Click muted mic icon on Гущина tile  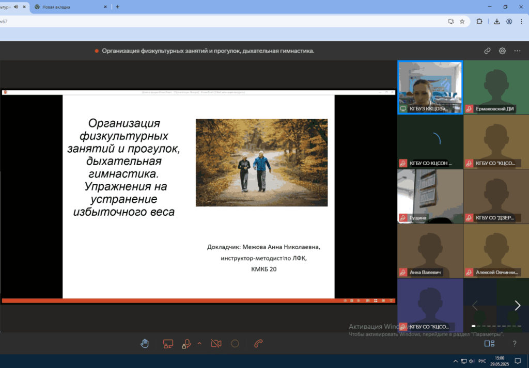(403, 218)
